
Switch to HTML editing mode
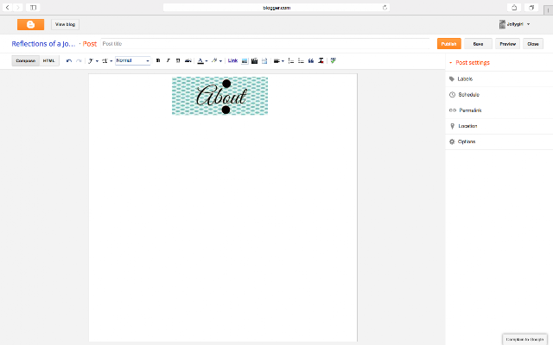point(48,61)
